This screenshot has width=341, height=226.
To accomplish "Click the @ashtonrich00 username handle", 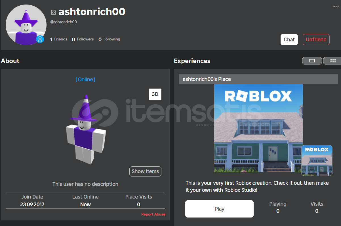I will (64, 22).
